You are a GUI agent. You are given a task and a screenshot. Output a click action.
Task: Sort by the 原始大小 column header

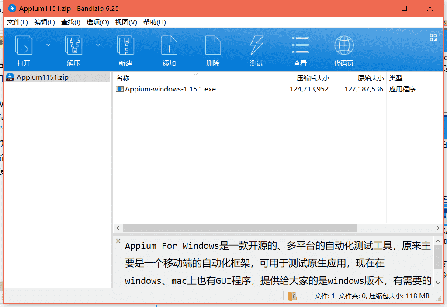coord(359,78)
